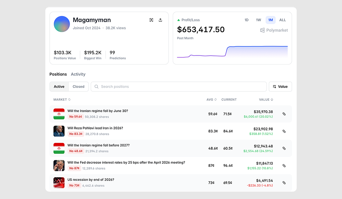Image resolution: width=342 pixels, height=199 pixels.
Task: Open 'Will Reza Pahlavi lead Iran in 2026?' market
Action: pyautogui.click(x=95, y=128)
